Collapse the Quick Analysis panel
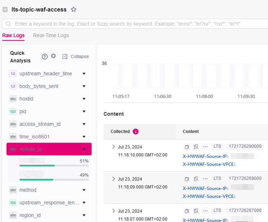The width and height of the screenshot is (268, 222). point(75,57)
